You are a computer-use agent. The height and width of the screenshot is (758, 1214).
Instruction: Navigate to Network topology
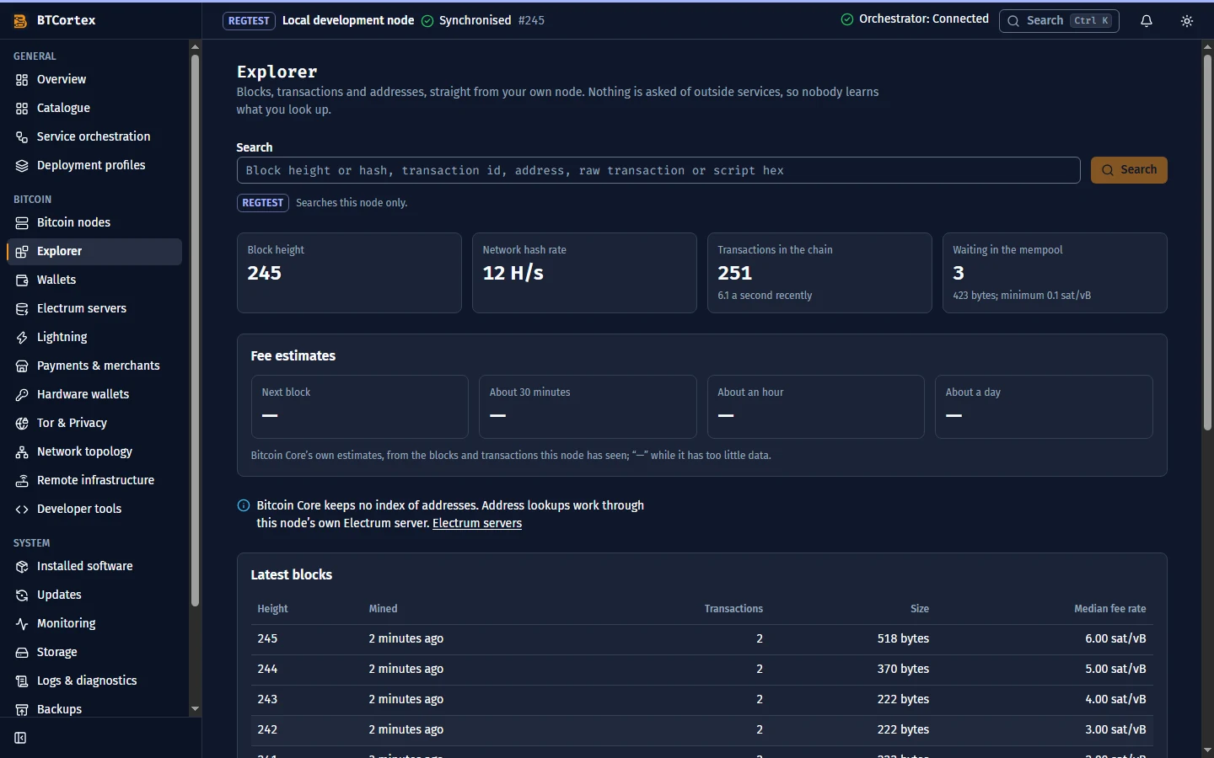(94, 451)
